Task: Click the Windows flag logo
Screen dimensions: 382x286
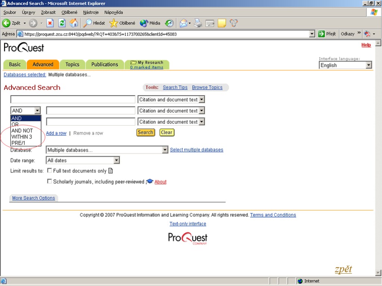Action: [x=374, y=12]
